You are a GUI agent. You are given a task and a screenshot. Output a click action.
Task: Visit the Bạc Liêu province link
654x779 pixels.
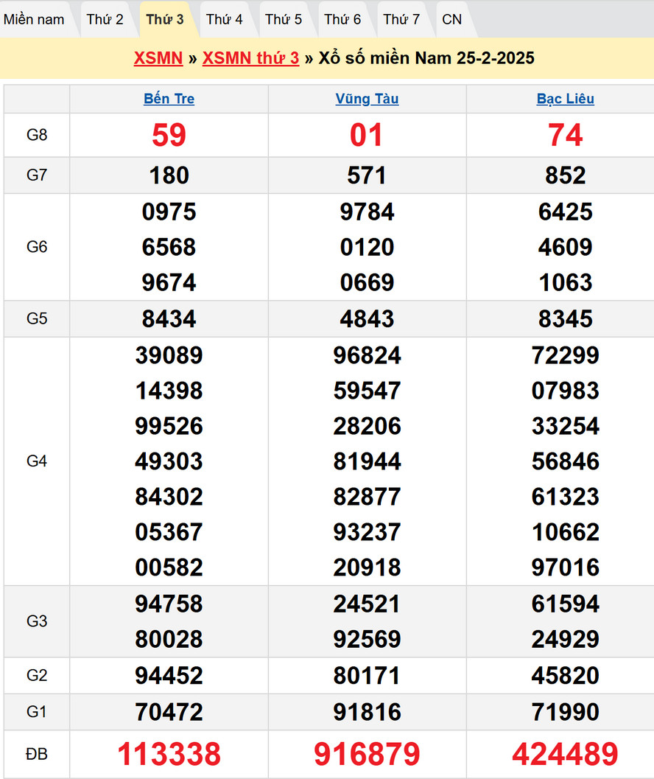pos(565,99)
